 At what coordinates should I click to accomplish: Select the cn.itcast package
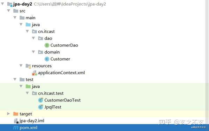click(46, 32)
